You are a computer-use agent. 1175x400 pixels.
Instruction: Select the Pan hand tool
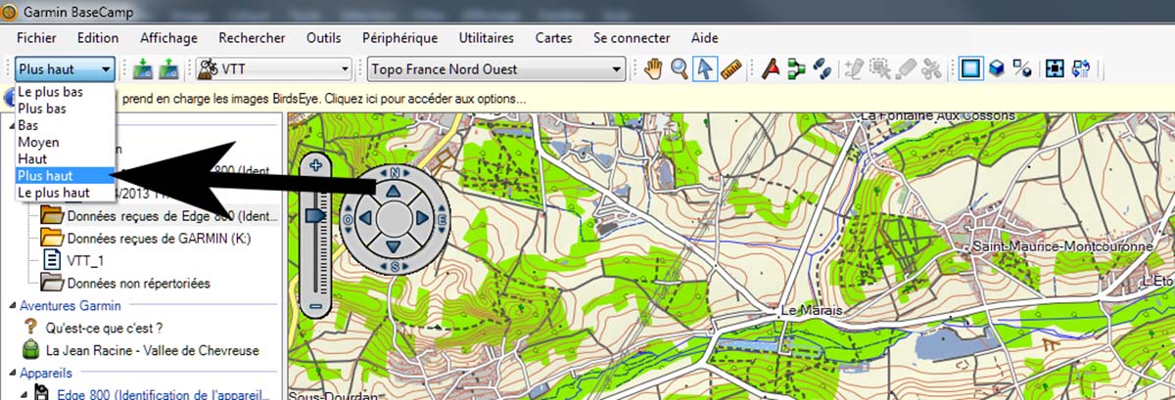click(654, 69)
